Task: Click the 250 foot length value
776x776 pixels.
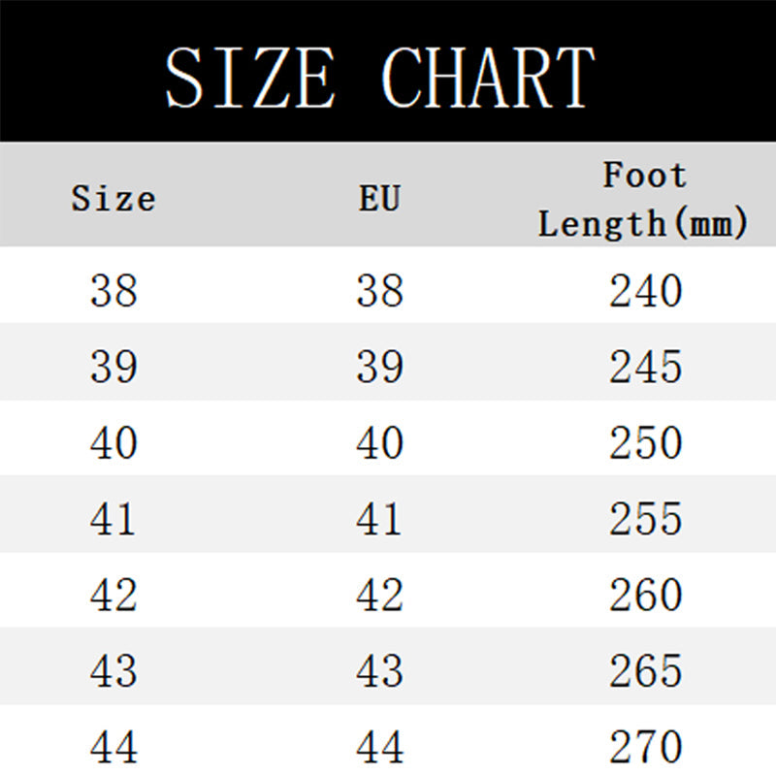Action: (x=646, y=443)
